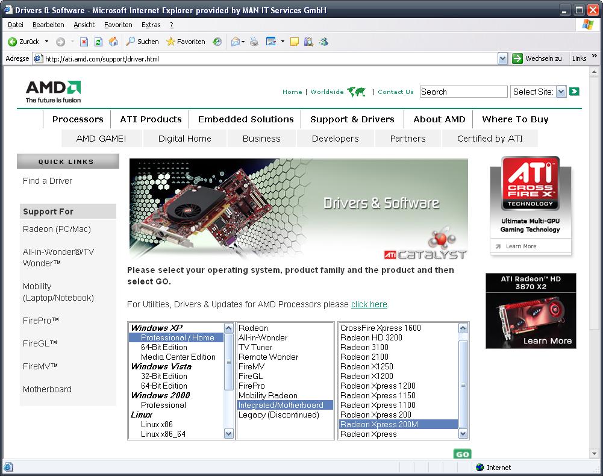Viewport: 603px width, 476px height.
Task: Click the Zurück back arrow icon
Action: pos(12,42)
